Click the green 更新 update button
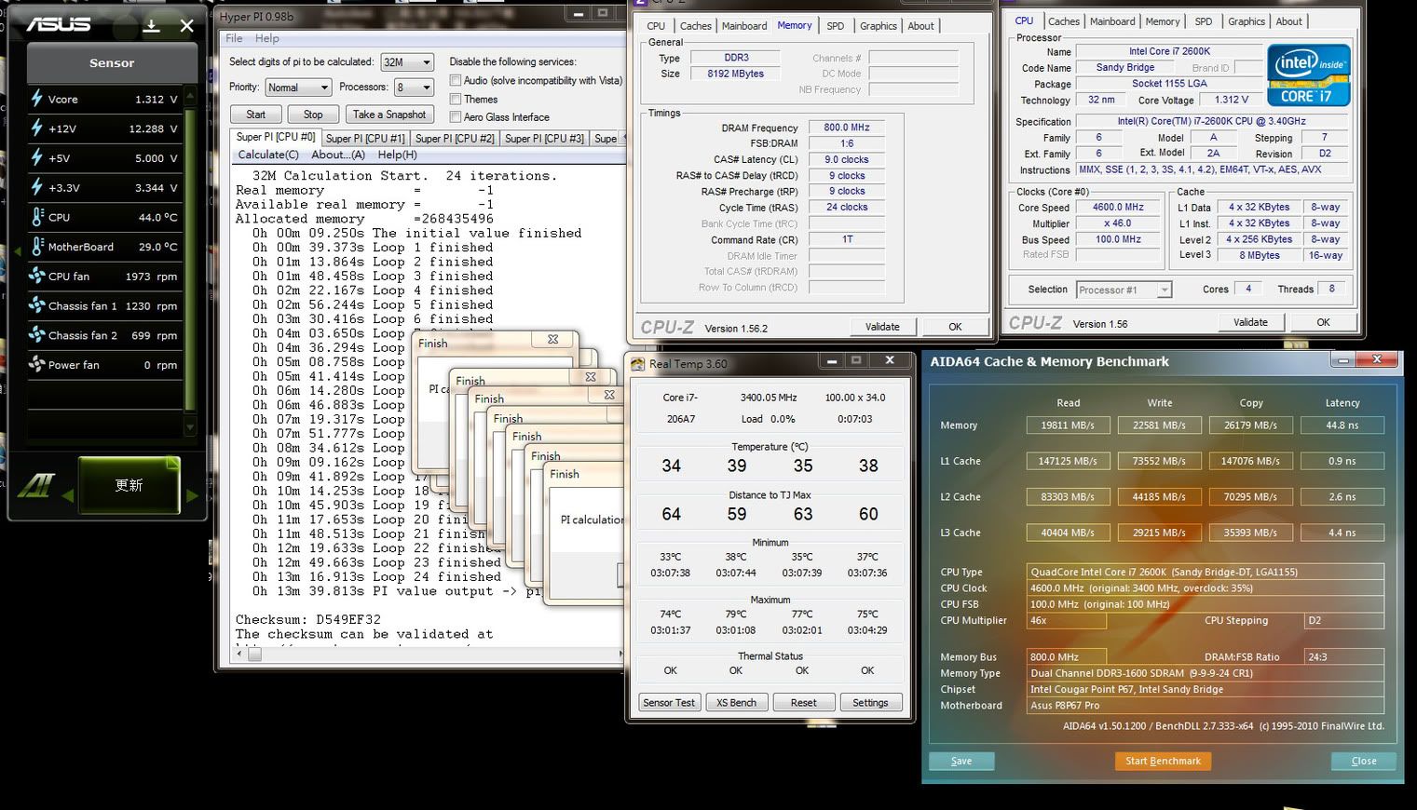Viewport: 1417px width, 810px height. (x=129, y=485)
